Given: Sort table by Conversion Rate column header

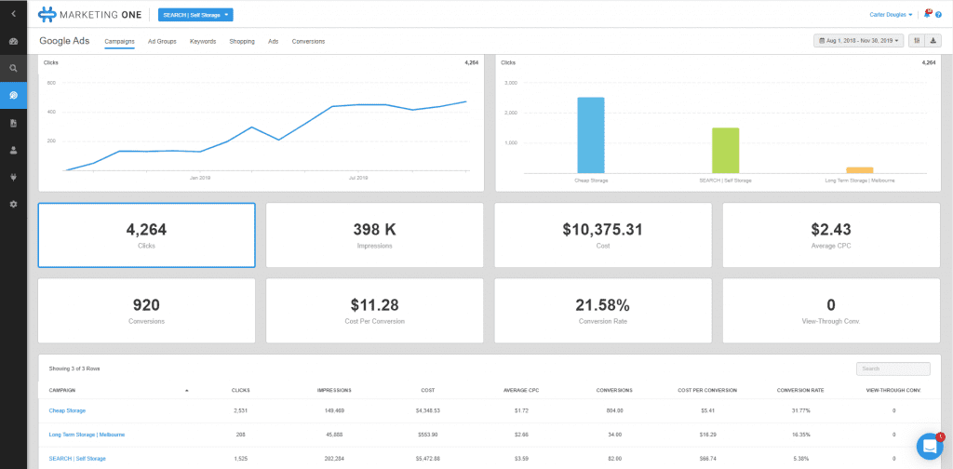Looking at the screenshot, I should pyautogui.click(x=801, y=390).
